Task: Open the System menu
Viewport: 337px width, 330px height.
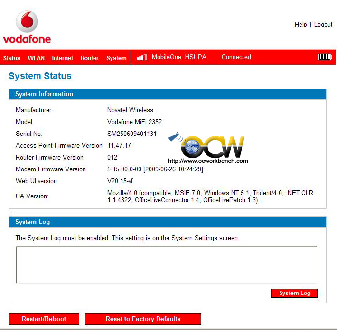Action: [x=116, y=58]
